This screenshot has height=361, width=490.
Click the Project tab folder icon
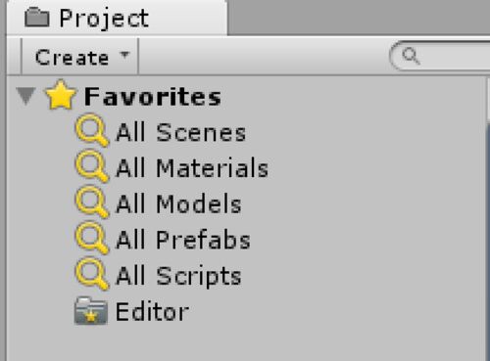coord(37,18)
